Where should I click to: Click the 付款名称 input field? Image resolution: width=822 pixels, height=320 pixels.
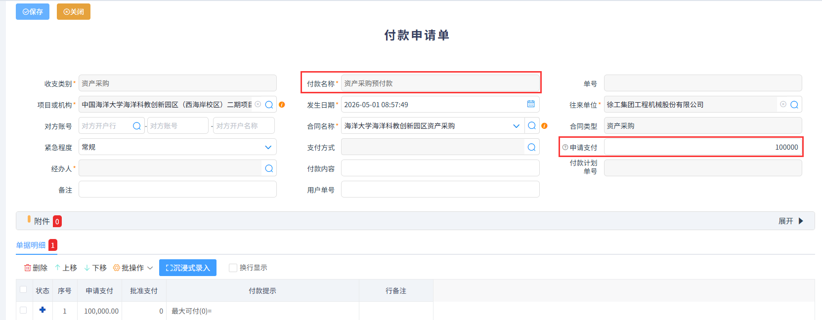(440, 83)
